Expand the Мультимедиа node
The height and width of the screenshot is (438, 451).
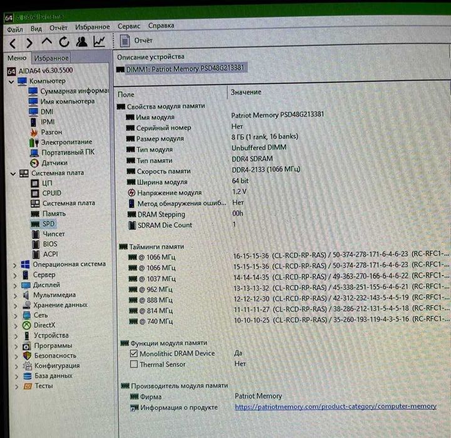tap(16, 296)
